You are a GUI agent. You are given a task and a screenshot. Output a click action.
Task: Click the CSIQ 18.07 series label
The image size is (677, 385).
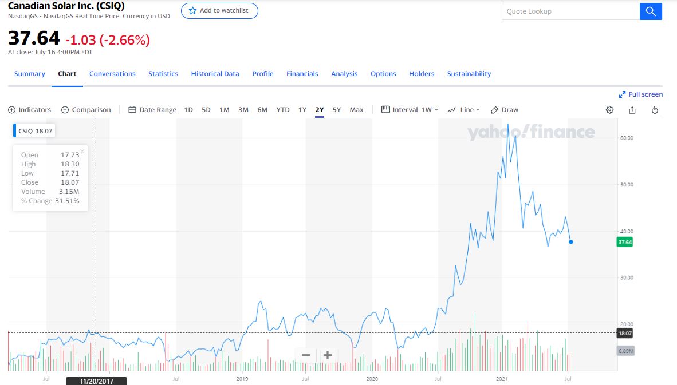(34, 131)
